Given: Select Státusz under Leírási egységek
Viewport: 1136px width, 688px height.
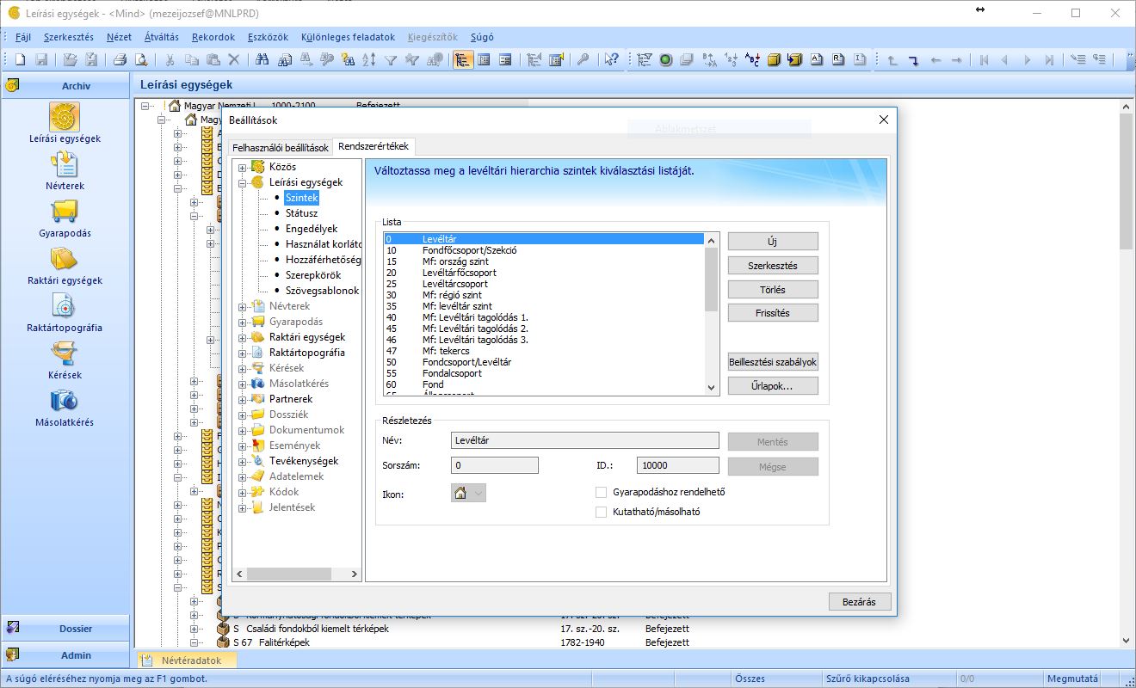Looking at the screenshot, I should [301, 213].
